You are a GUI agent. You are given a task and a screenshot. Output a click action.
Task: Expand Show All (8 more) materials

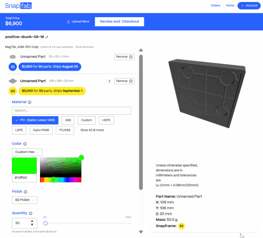point(92,130)
